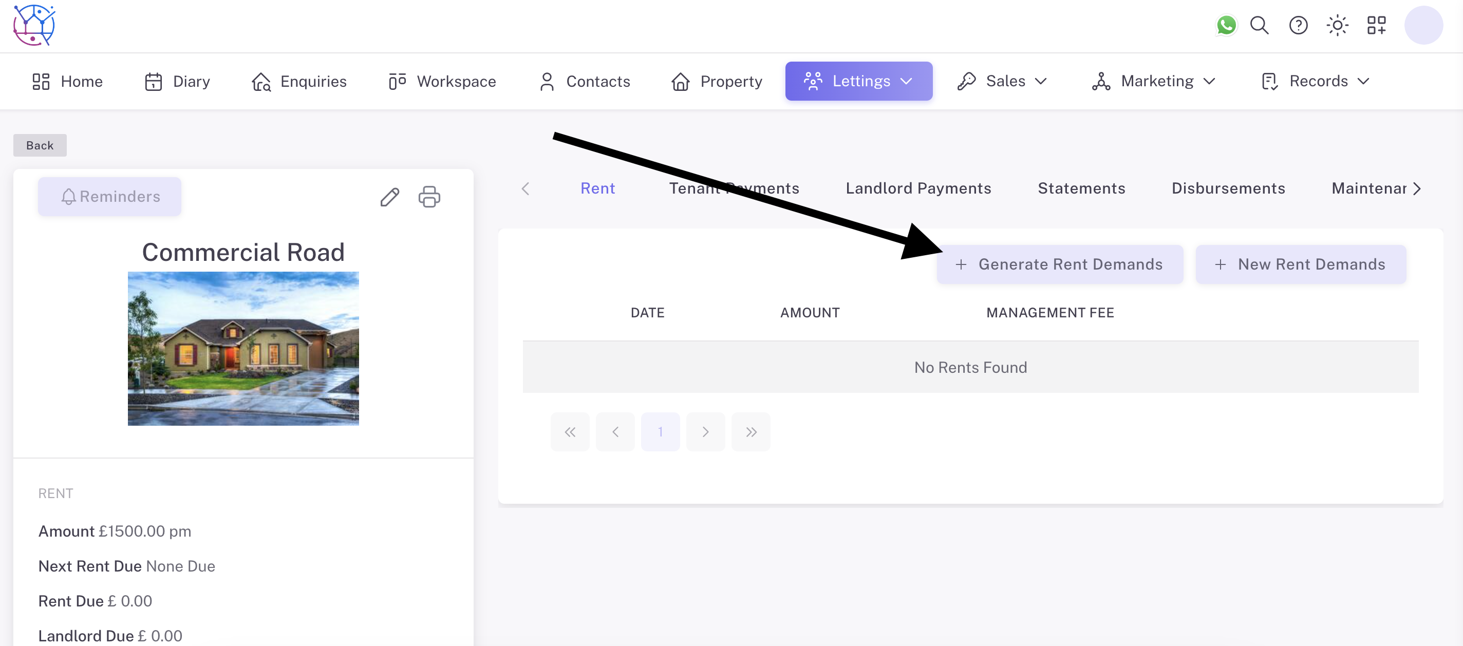Switch to Landlord Payments tab
This screenshot has width=1463, height=646.
[x=918, y=188]
